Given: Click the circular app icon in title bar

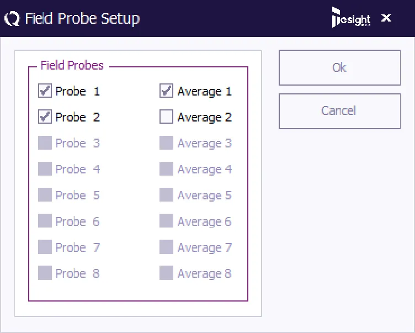Looking at the screenshot, I should pos(12,19).
